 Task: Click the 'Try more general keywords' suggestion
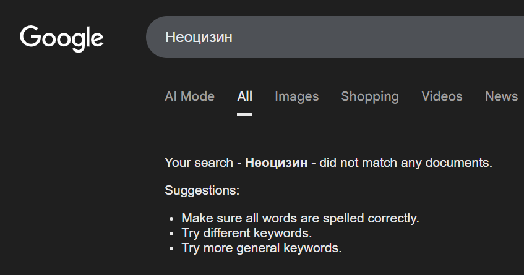(261, 248)
